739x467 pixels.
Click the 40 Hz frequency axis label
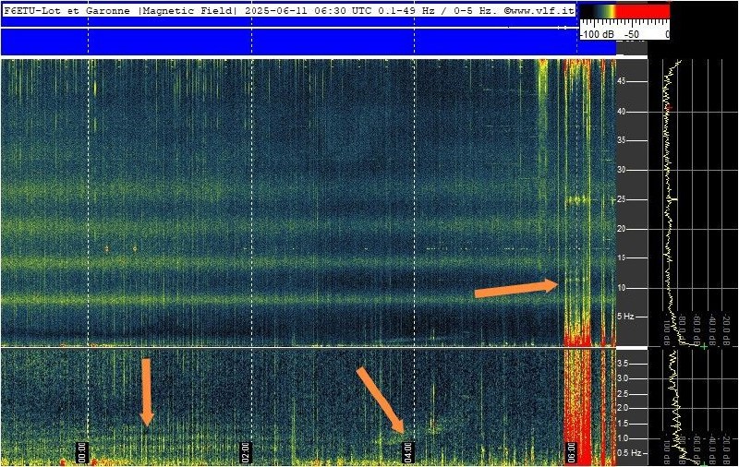(621, 112)
